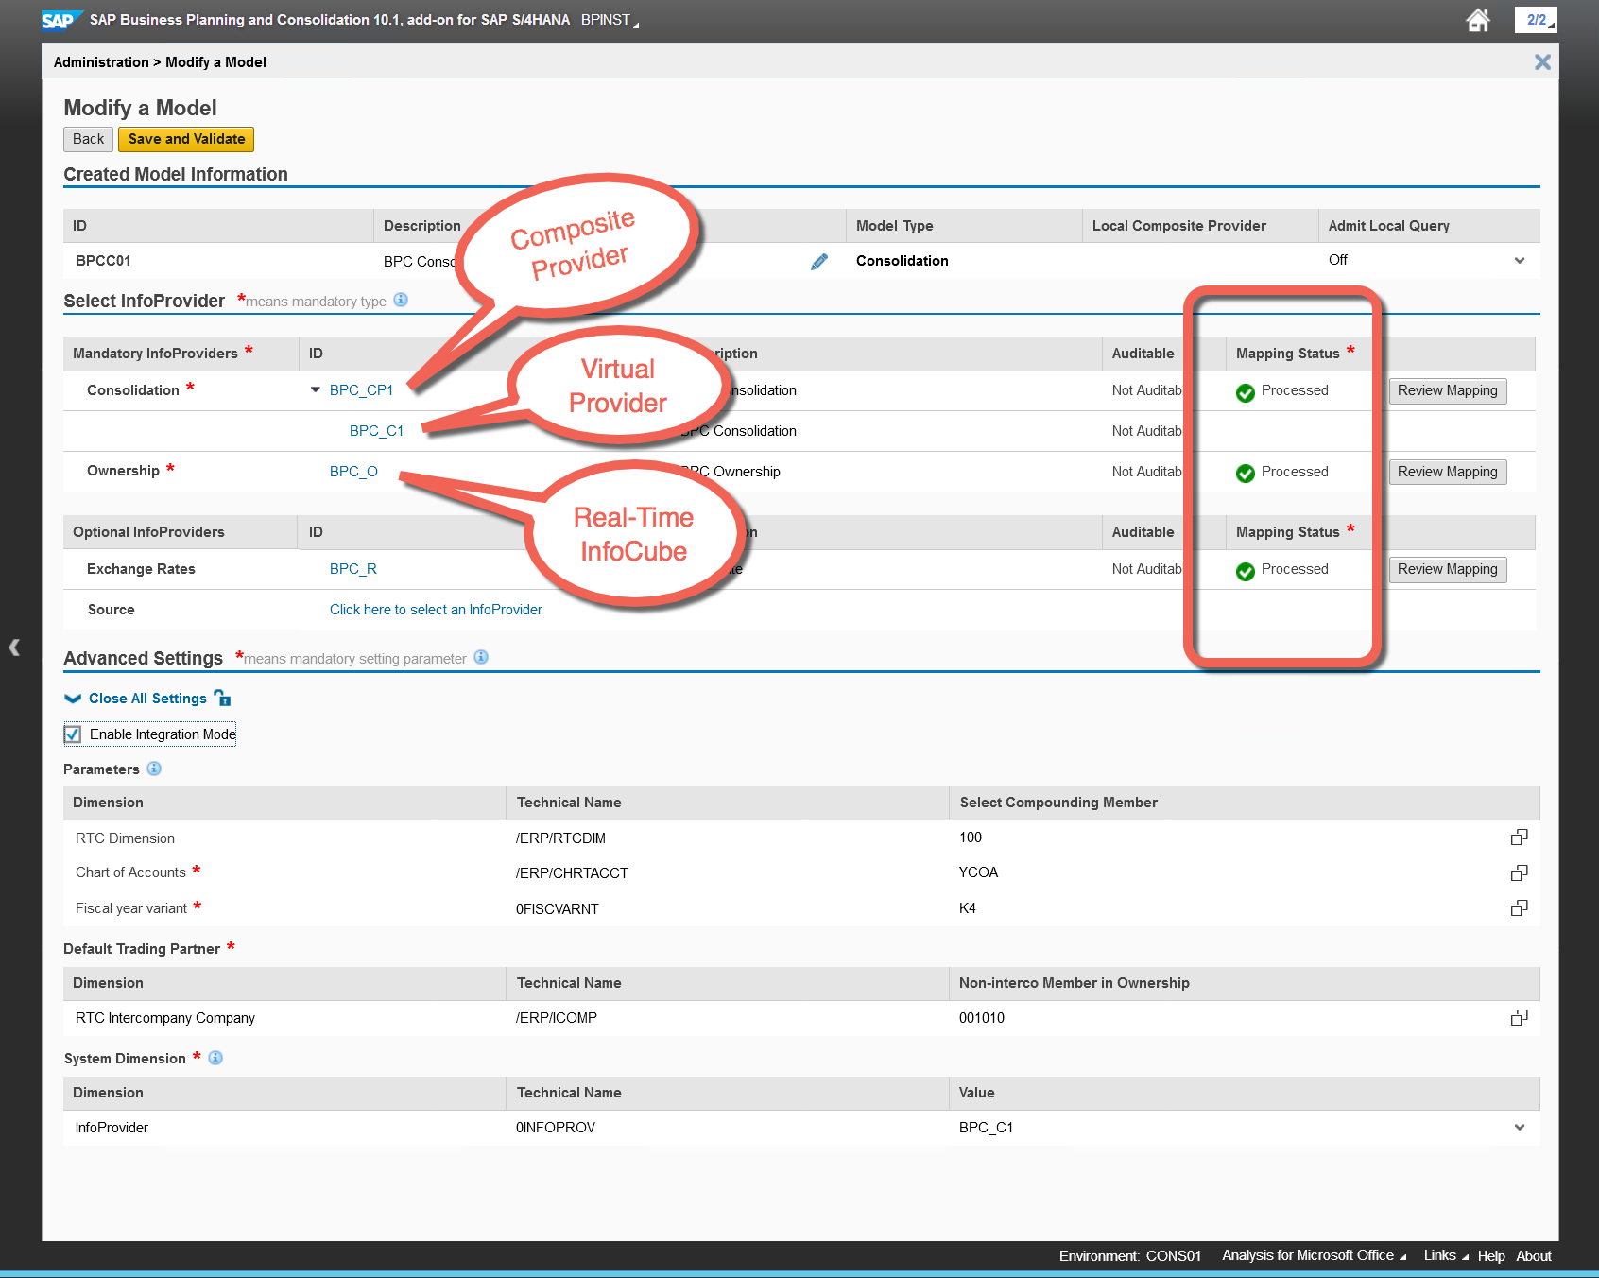Click the Home icon in header
The width and height of the screenshot is (1599, 1278).
(x=1478, y=20)
